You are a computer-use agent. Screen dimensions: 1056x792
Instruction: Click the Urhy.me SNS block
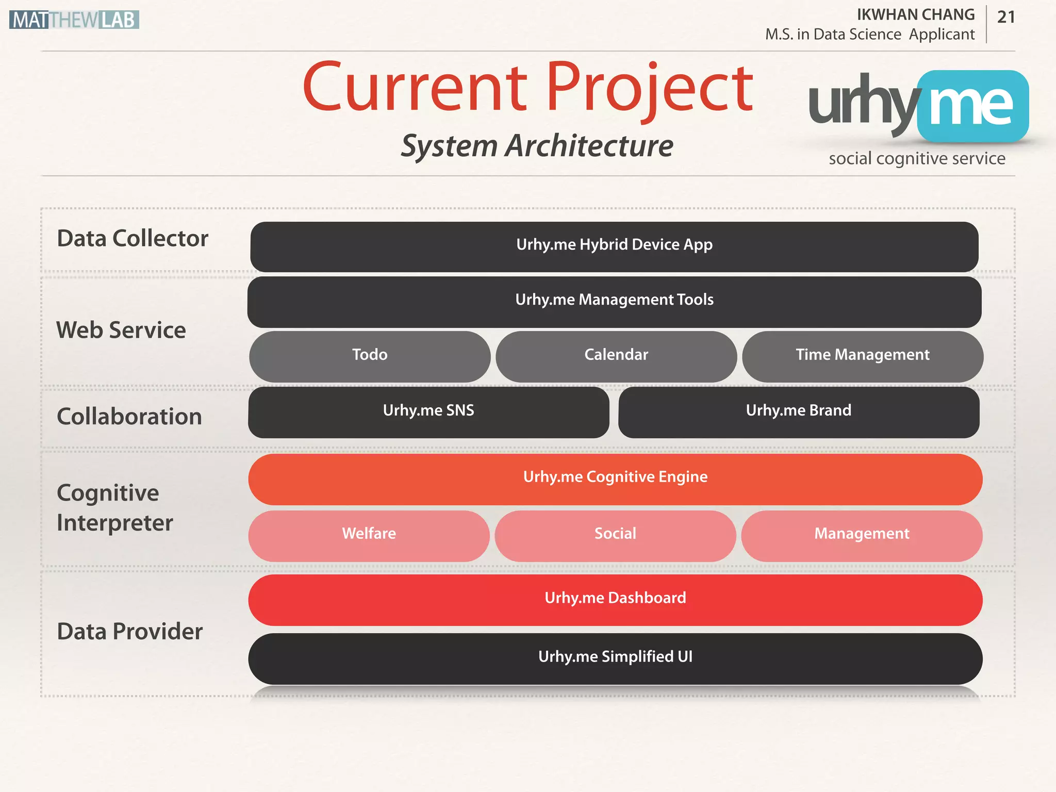[x=428, y=412]
